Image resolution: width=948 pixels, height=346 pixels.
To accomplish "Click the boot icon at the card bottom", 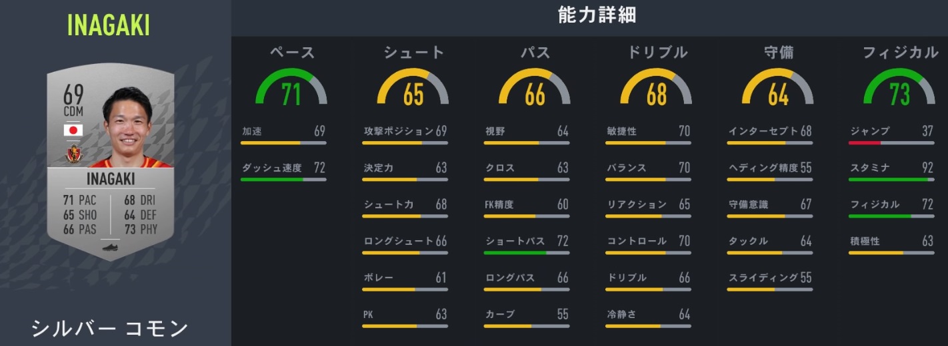I will (111, 248).
